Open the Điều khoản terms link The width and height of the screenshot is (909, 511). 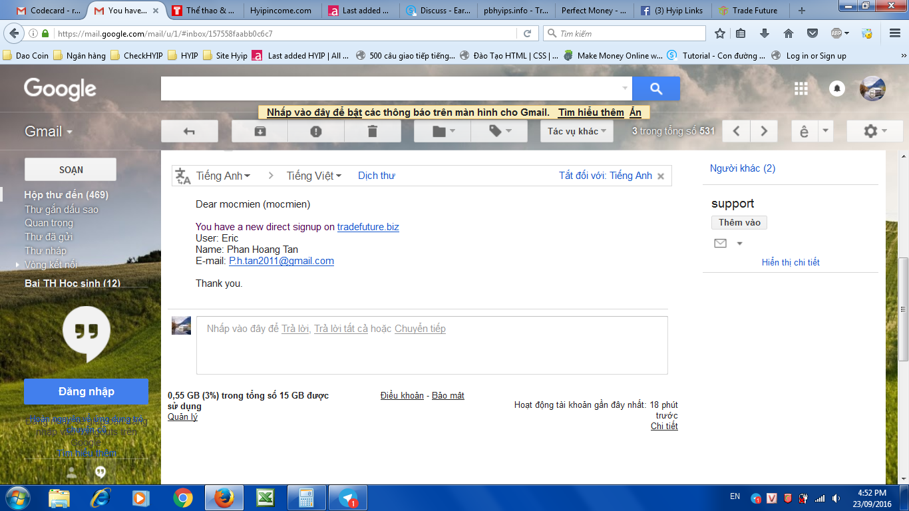click(x=402, y=396)
